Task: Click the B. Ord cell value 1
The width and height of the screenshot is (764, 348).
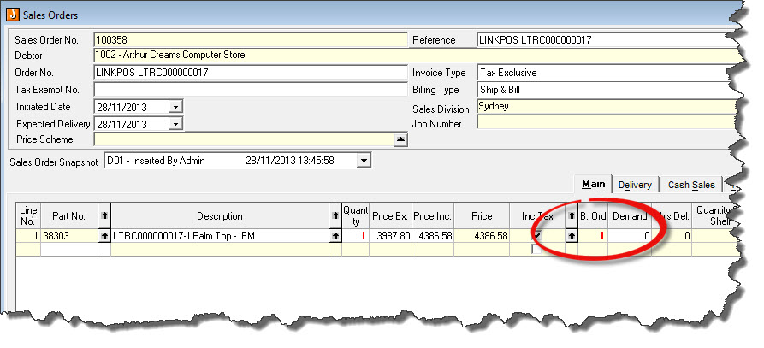Action: (593, 236)
